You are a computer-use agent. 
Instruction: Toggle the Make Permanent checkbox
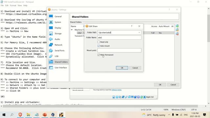[99, 55]
